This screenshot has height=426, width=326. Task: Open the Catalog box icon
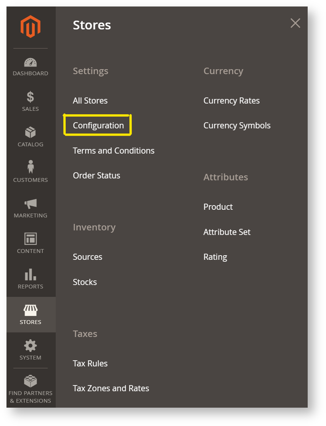pyautogui.click(x=31, y=133)
